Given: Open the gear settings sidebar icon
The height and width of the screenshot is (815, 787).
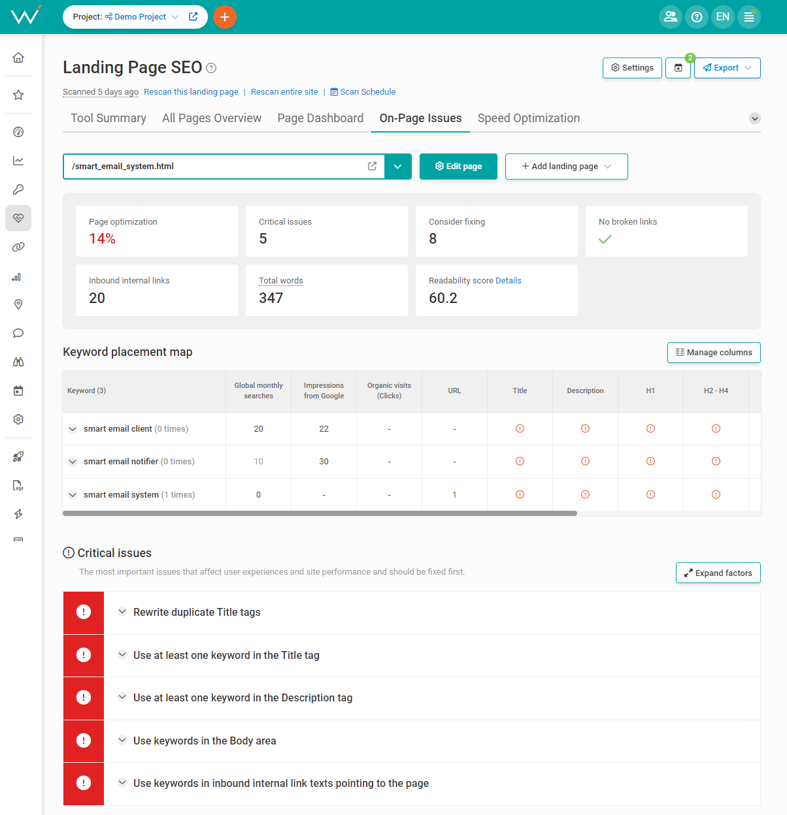Looking at the screenshot, I should [x=18, y=419].
